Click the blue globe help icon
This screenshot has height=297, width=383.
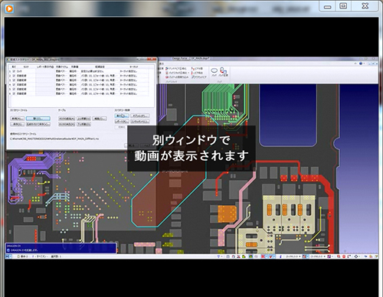[361, 64]
